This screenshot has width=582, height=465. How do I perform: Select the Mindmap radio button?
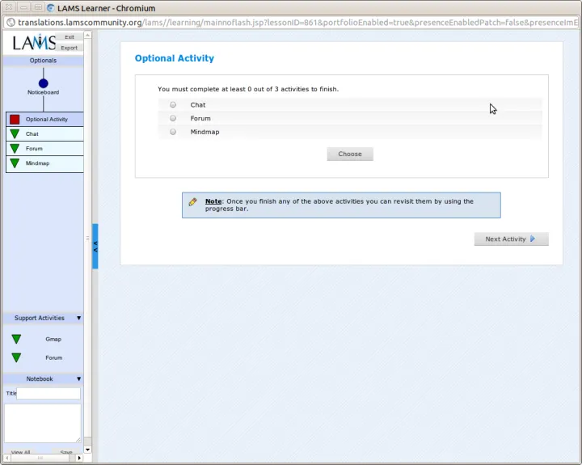tap(173, 132)
